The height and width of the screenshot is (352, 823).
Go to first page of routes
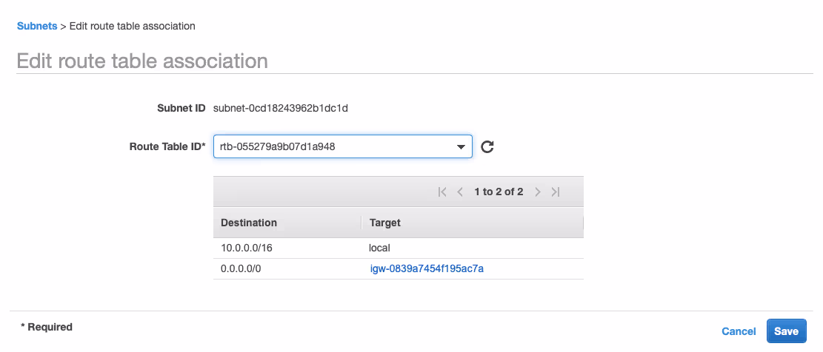pyautogui.click(x=442, y=192)
